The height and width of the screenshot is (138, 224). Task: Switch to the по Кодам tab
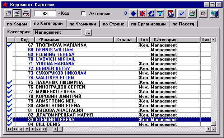tap(17, 24)
